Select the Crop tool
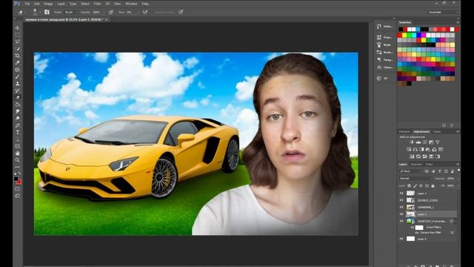The image size is (474, 267). click(x=18, y=56)
